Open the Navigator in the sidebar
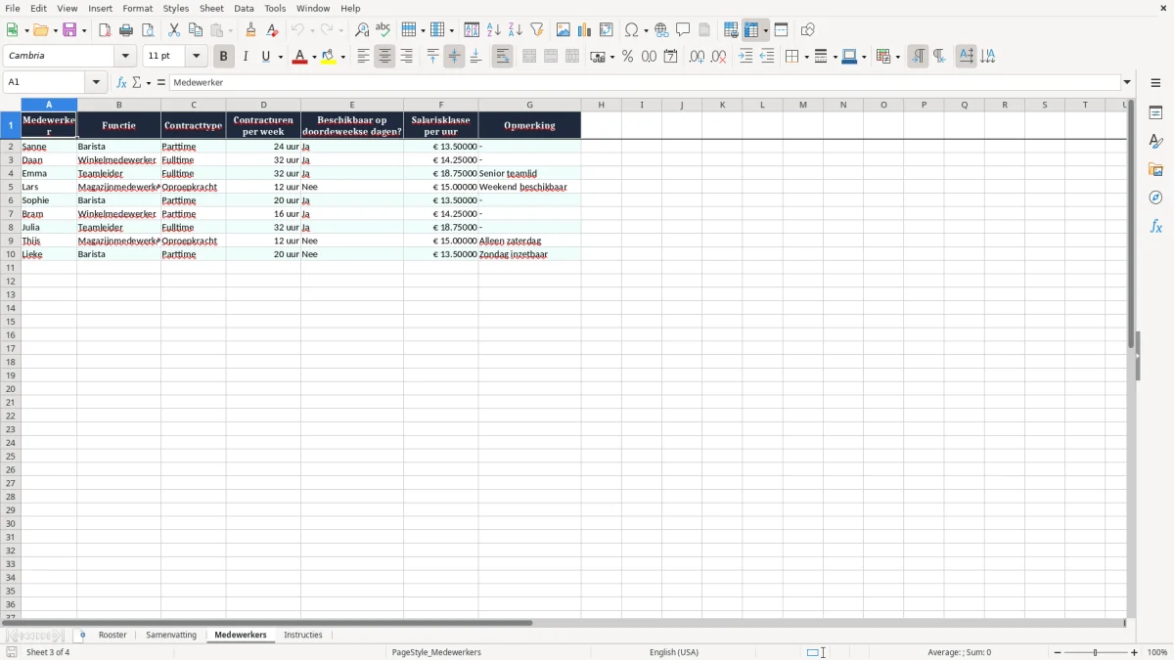This screenshot has width=1174, height=660. (x=1155, y=198)
